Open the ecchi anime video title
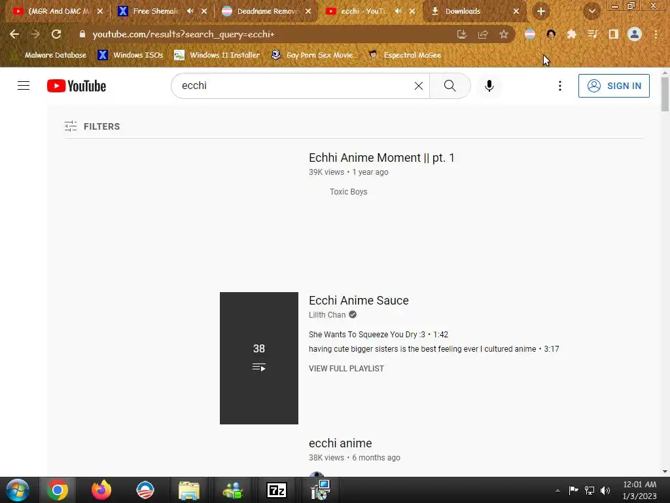Viewport: 670px width, 503px height. [x=340, y=443]
